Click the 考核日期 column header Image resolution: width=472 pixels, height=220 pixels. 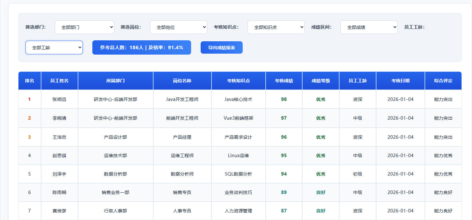[400, 81]
